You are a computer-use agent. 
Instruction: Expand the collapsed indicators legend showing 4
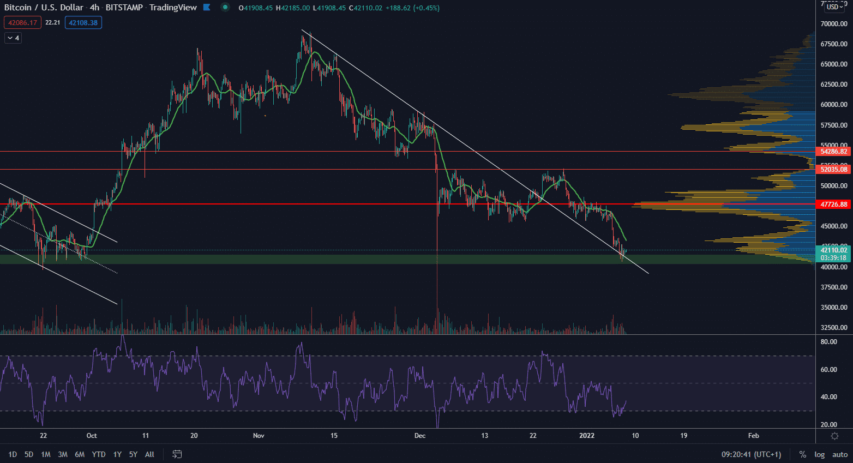(x=13, y=38)
